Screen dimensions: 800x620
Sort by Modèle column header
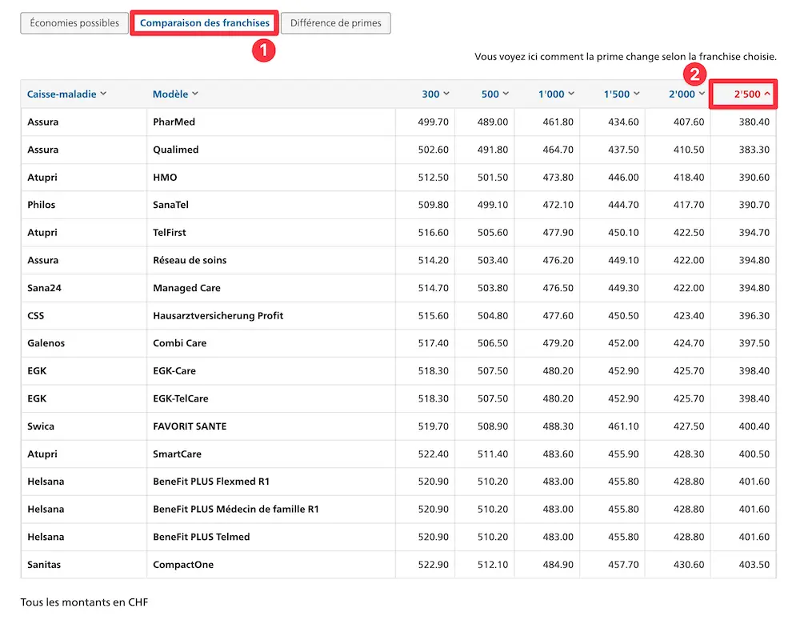(175, 94)
